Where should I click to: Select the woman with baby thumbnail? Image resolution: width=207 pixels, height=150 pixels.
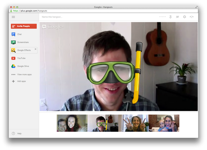[164, 123]
